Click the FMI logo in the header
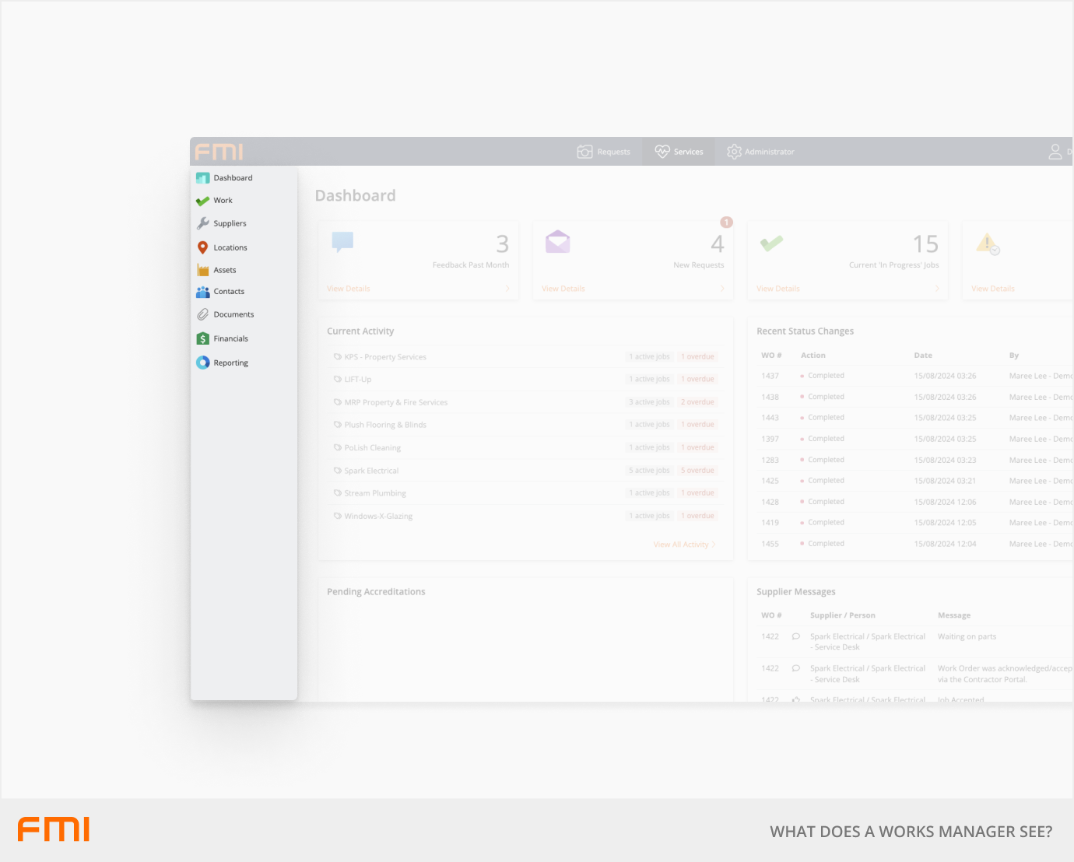 219,152
